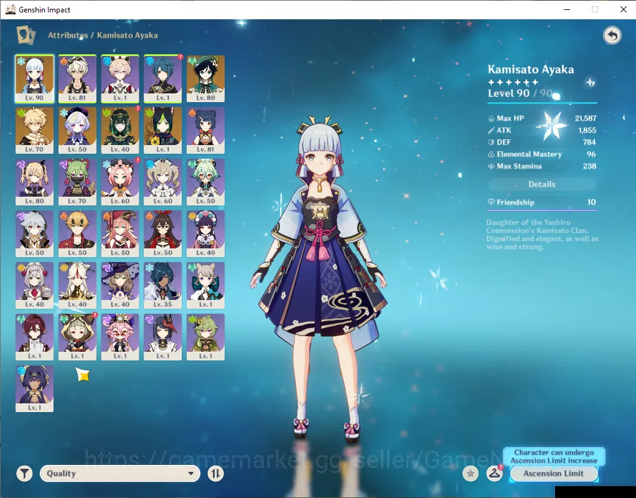Viewport: 636px width, 498px height.
Task: Click the Friendship level row
Action: 542,202
